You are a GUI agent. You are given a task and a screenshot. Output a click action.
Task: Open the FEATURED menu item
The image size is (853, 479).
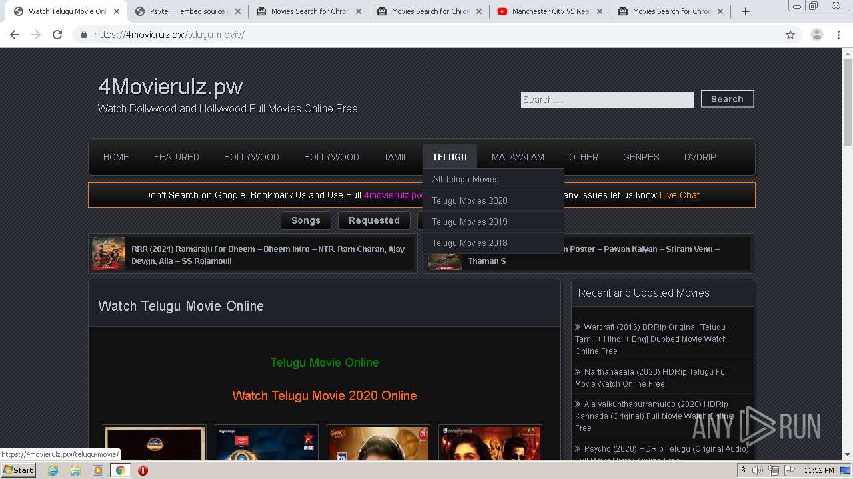[x=177, y=157]
